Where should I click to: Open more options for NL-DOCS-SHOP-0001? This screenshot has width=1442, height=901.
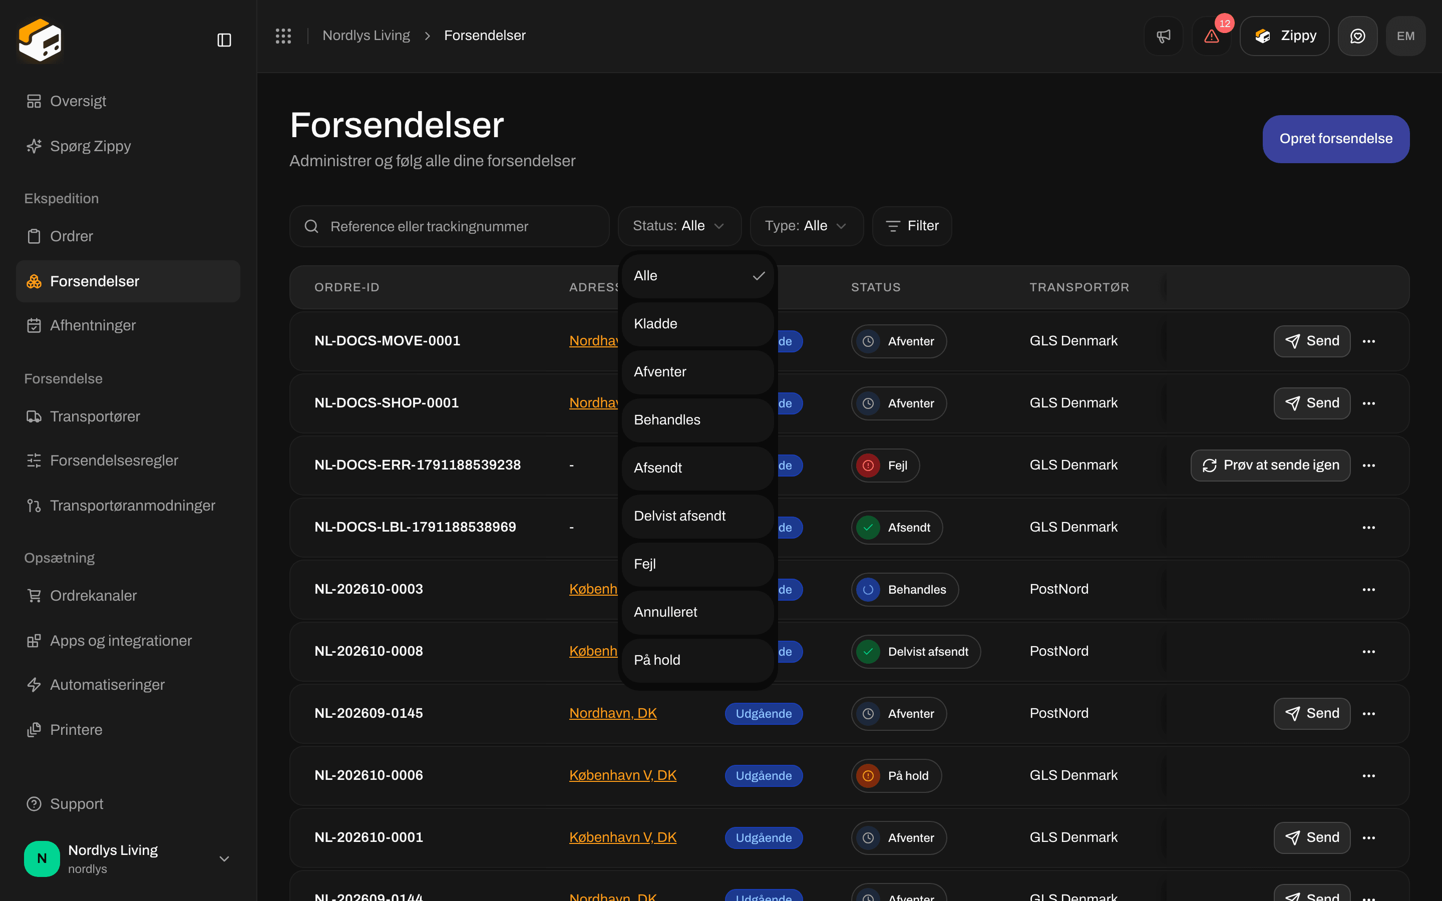point(1369,403)
